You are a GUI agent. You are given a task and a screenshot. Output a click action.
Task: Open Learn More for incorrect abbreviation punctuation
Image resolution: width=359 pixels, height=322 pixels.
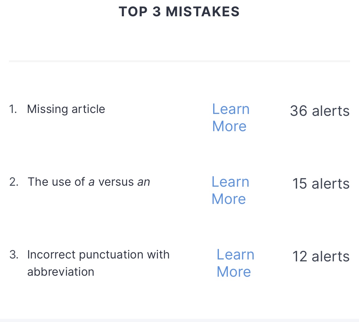[235, 263]
